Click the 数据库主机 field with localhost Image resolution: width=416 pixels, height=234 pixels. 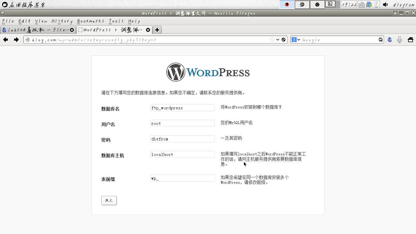pos(182,154)
